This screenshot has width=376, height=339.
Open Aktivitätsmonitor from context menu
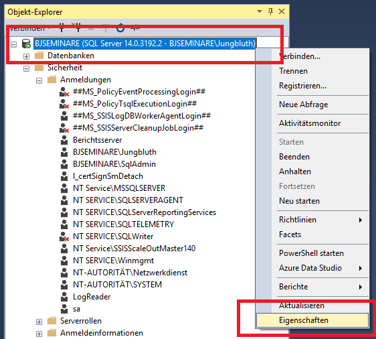[x=310, y=123]
